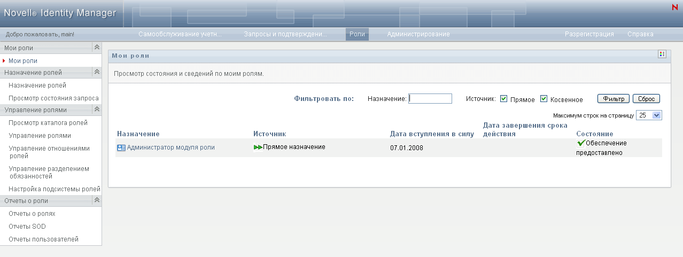683x257 pixels.
Task: Uncheck the Косвенное source checkbox
Action: click(x=544, y=99)
